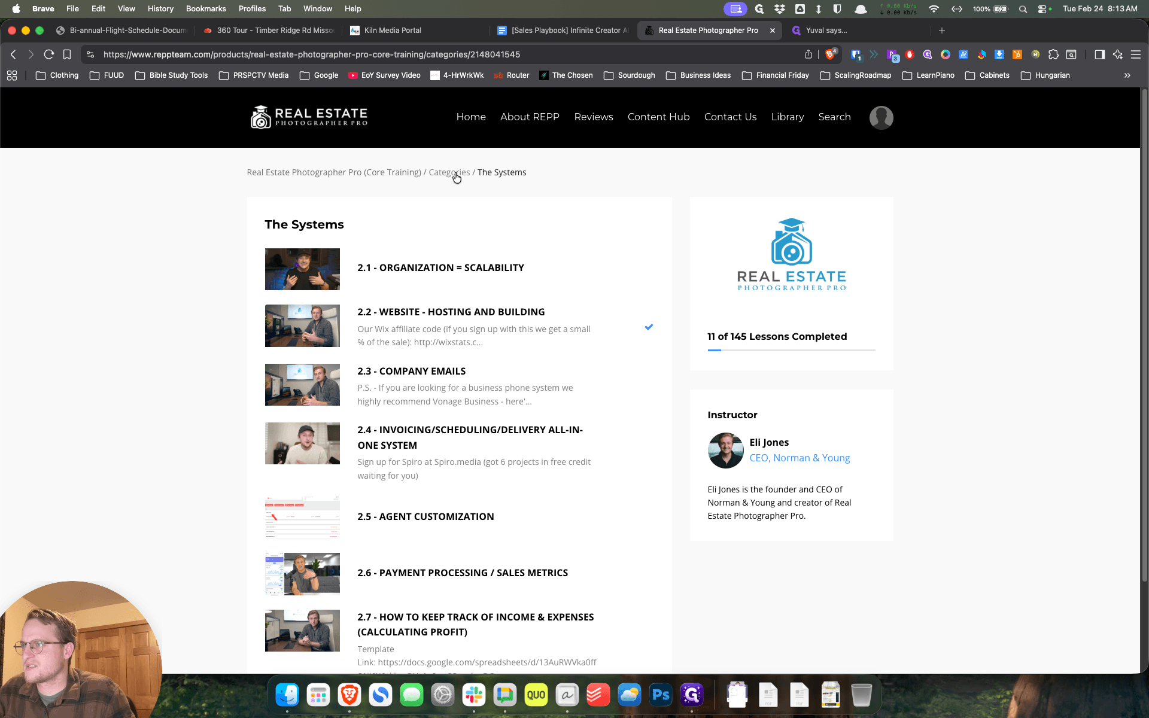
Task: Click Categories breadcrumb link
Action: [x=449, y=172]
